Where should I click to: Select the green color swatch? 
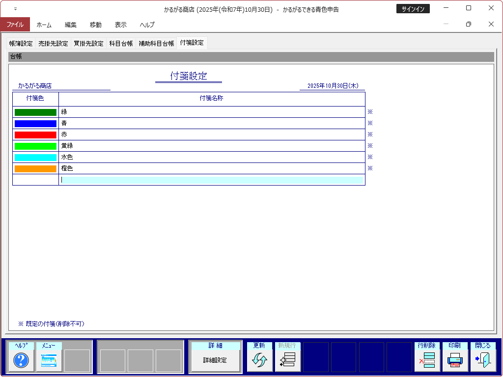pos(35,112)
